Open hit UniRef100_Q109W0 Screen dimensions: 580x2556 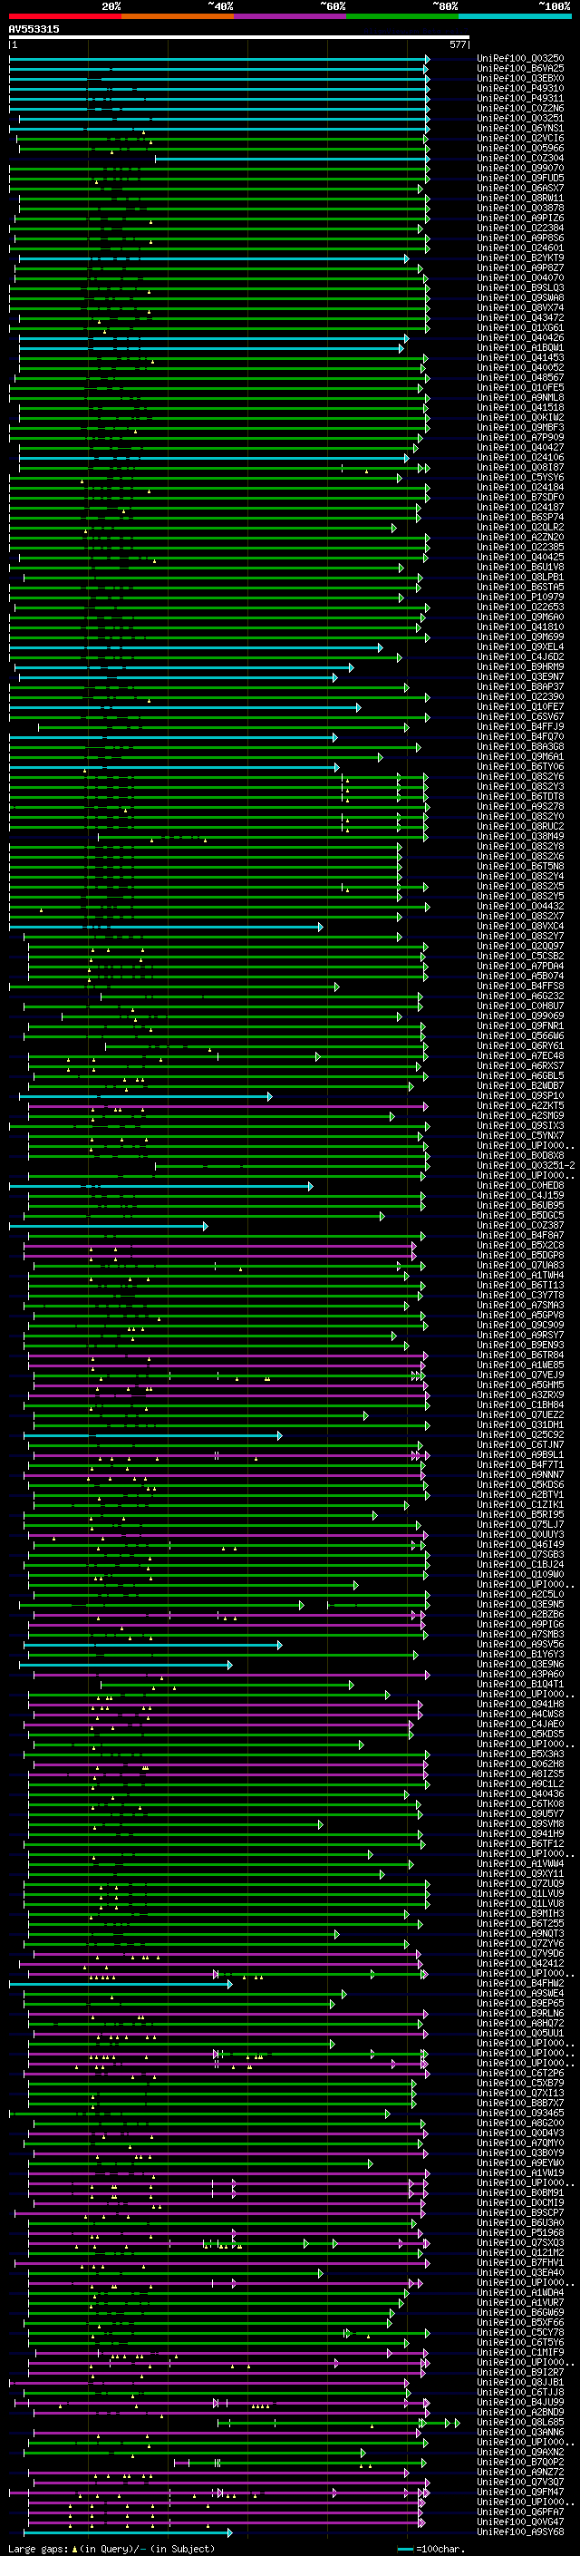click(x=520, y=1575)
